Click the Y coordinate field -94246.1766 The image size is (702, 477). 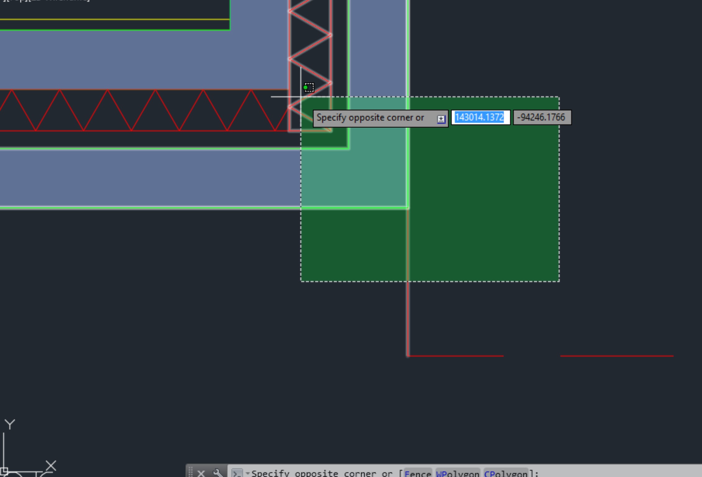pos(542,117)
